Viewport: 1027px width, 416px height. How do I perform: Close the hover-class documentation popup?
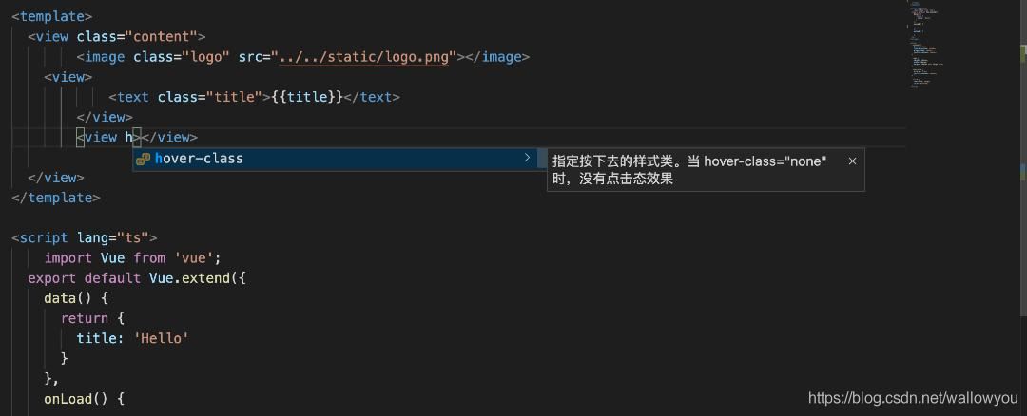pos(852,161)
